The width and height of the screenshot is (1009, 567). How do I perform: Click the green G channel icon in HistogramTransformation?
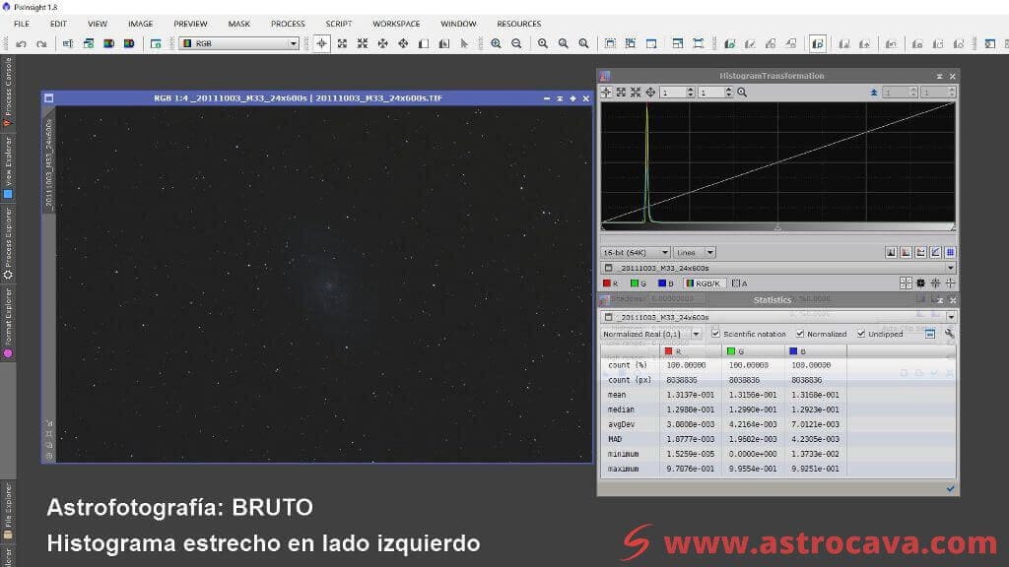click(x=635, y=283)
